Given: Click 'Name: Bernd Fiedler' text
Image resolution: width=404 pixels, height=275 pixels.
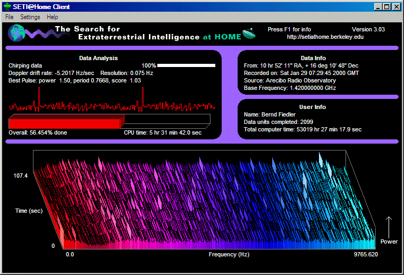Looking at the screenshot, I should pos(270,115).
